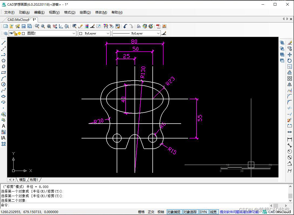
Task: Open the Layer manager icon
Action: click(6, 33)
